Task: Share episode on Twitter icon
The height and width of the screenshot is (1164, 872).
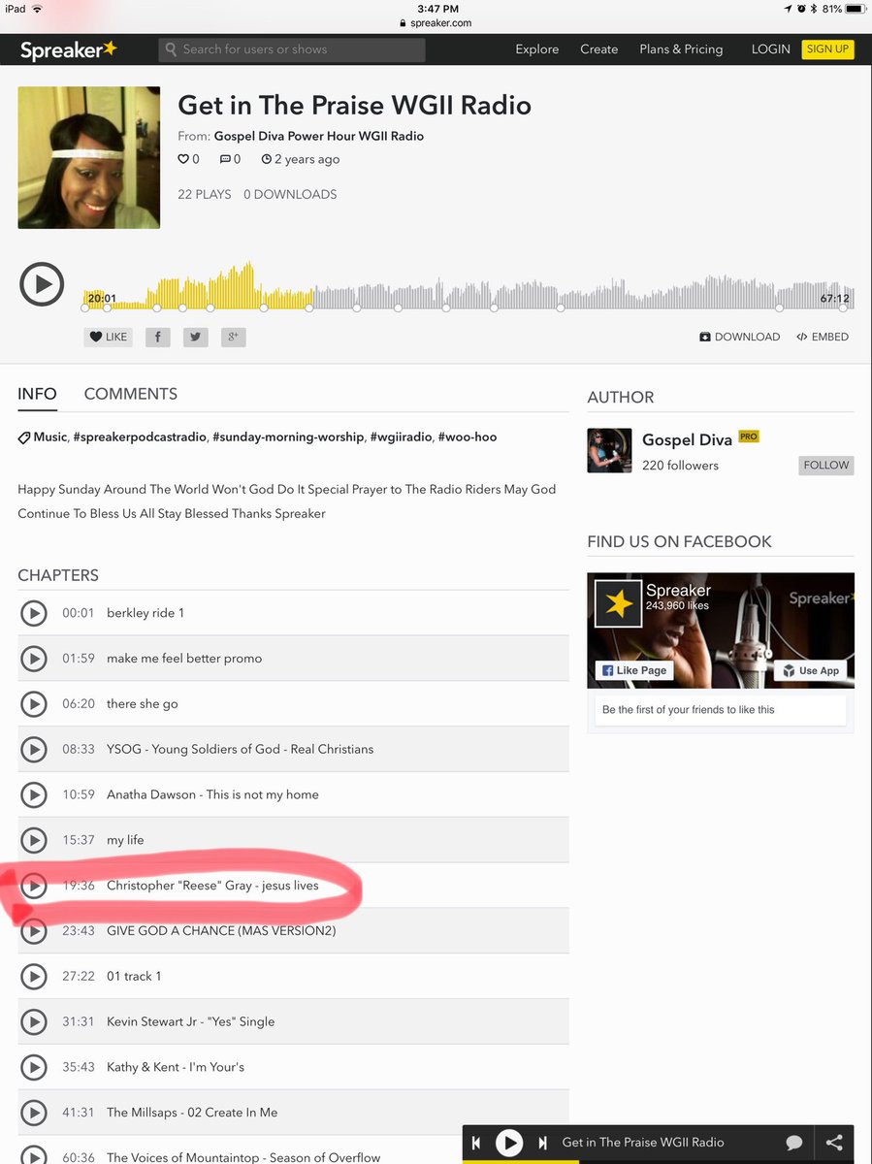Action: pyautogui.click(x=195, y=337)
